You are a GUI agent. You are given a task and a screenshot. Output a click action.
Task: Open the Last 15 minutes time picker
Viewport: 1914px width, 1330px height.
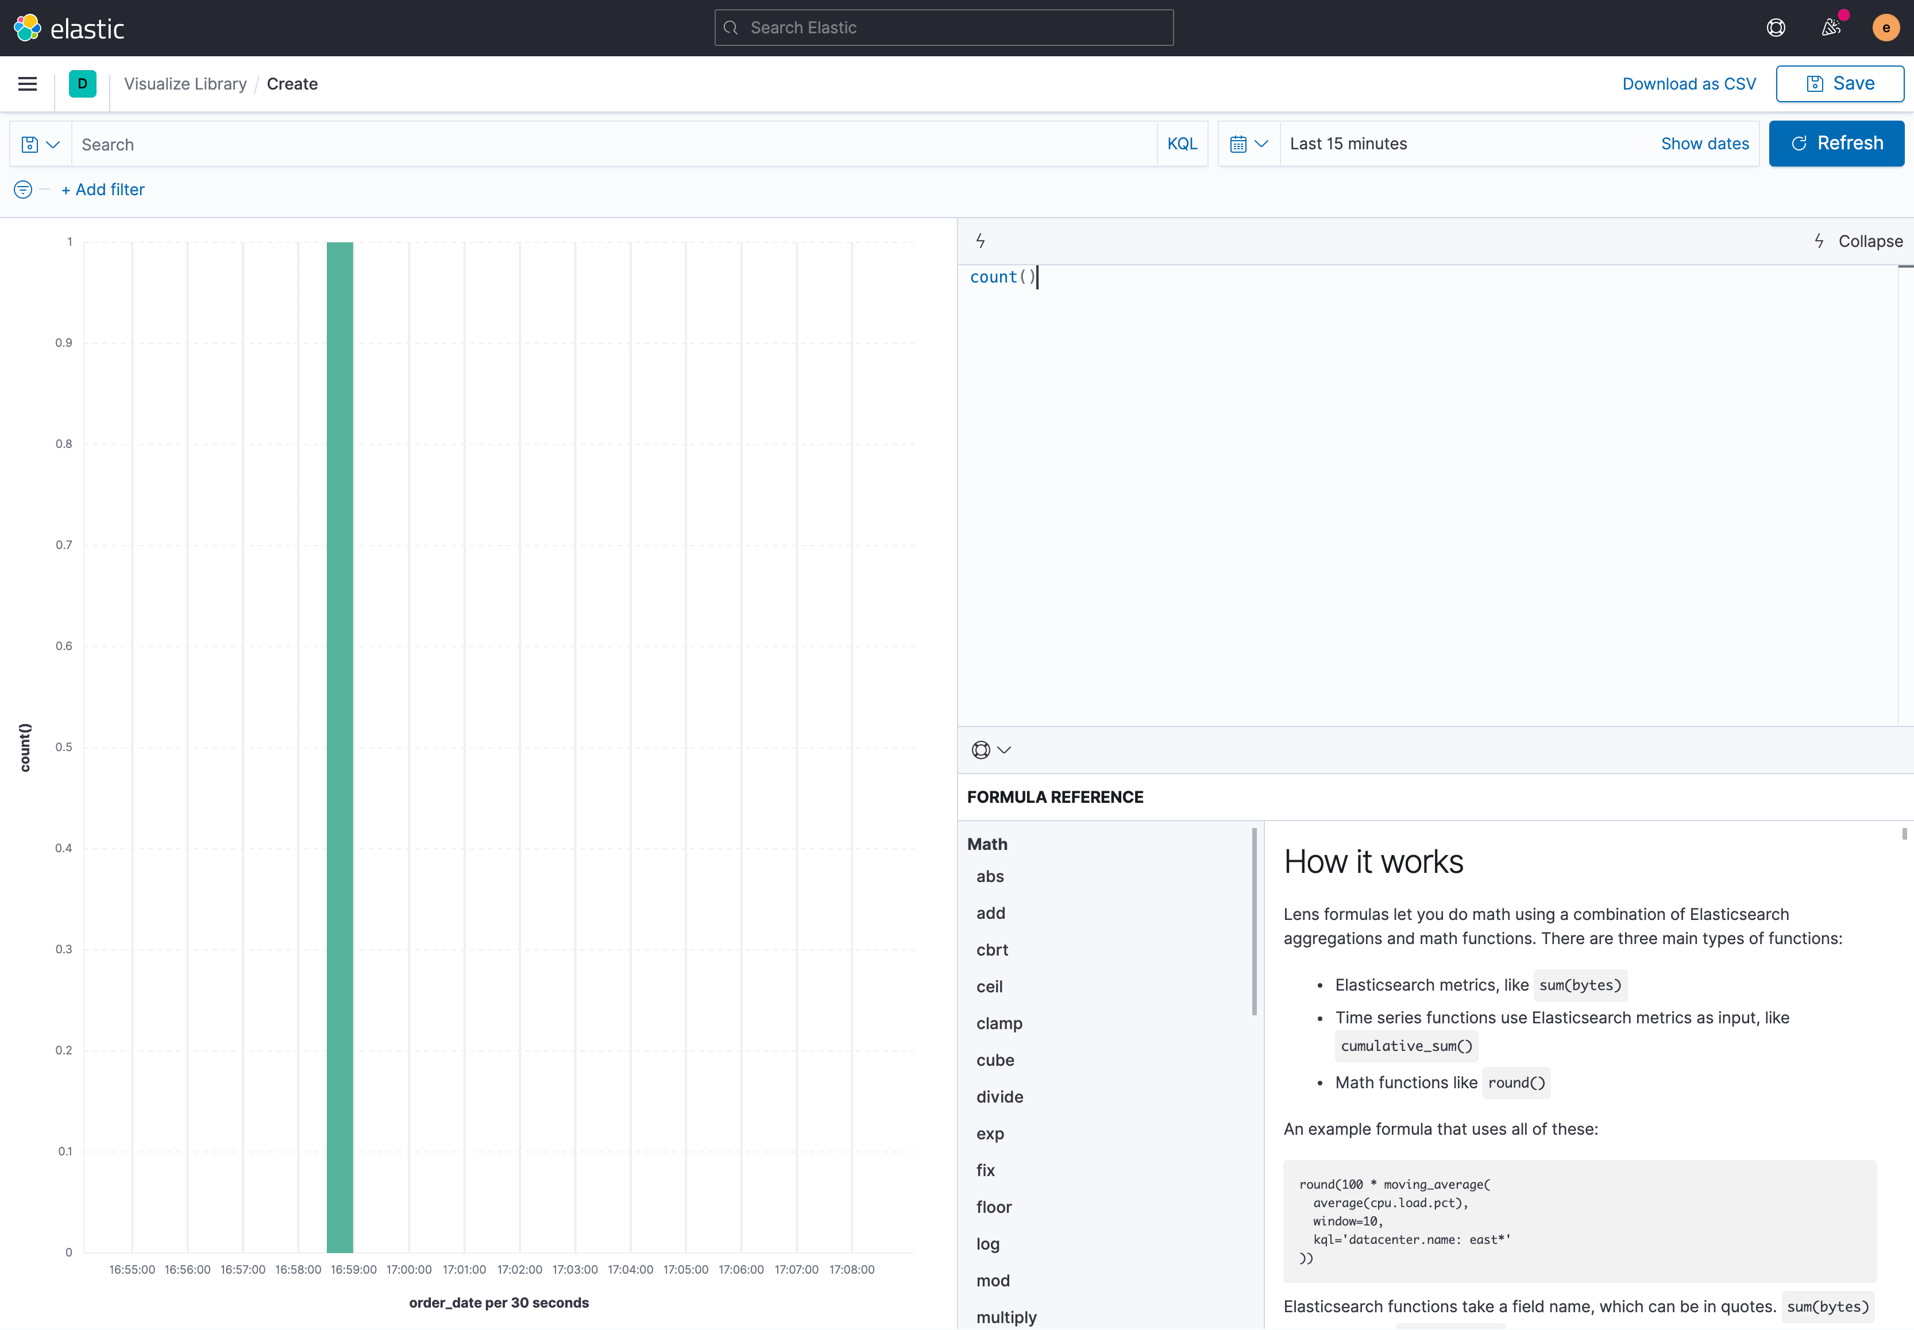tap(1348, 144)
